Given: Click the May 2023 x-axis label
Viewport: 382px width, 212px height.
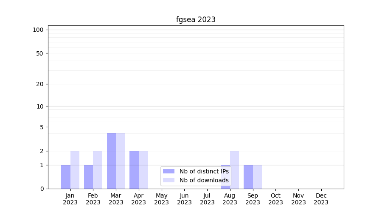Looking at the screenshot, I should (x=162, y=199).
